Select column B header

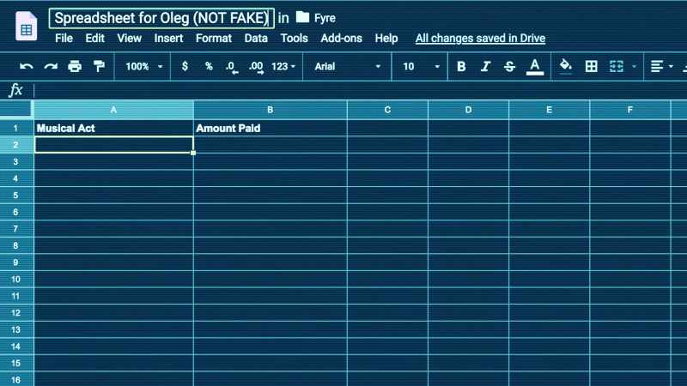click(x=271, y=110)
